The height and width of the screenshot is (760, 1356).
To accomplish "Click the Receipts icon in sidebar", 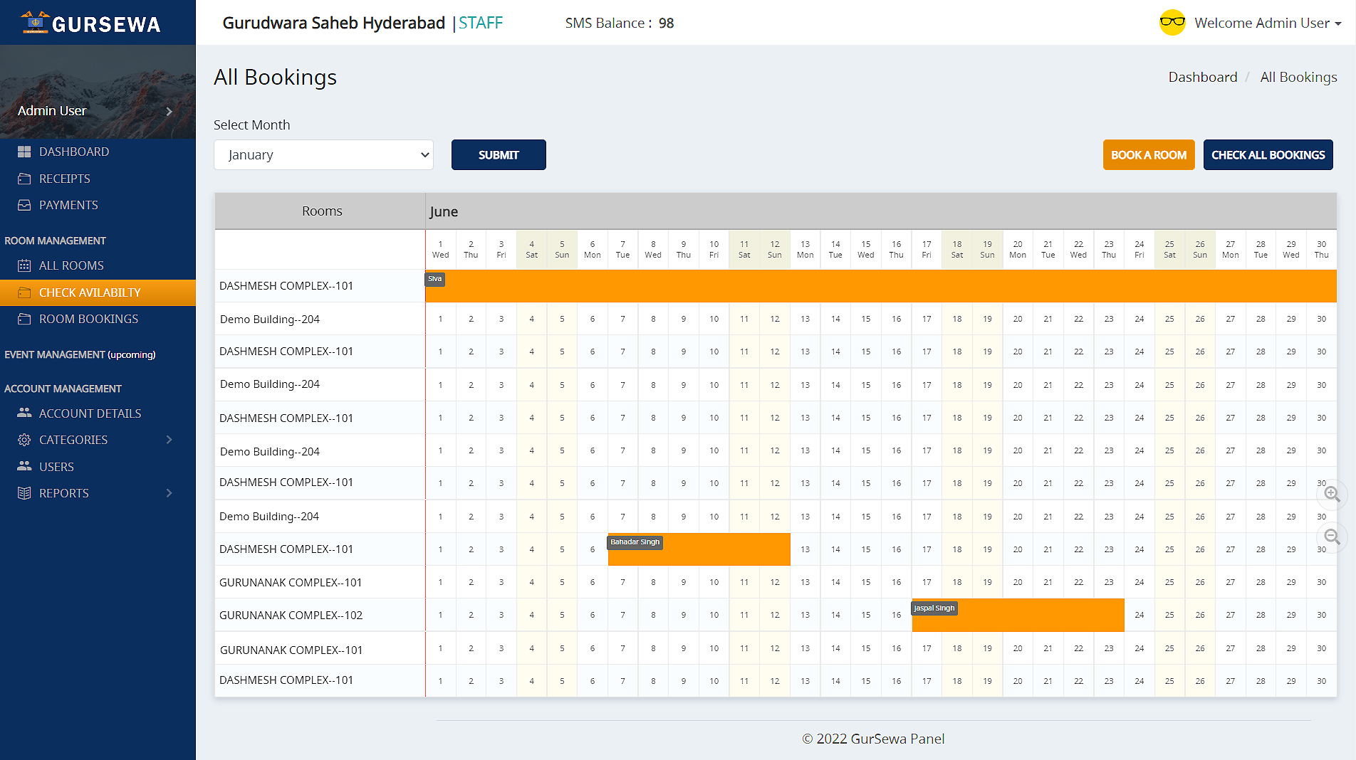I will click(24, 179).
